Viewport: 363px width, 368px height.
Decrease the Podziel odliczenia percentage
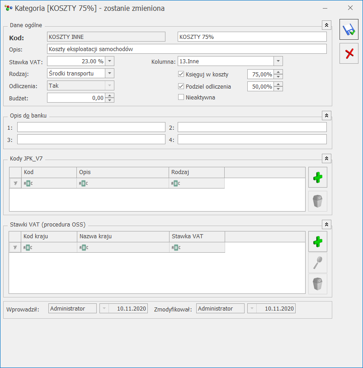[278, 89]
